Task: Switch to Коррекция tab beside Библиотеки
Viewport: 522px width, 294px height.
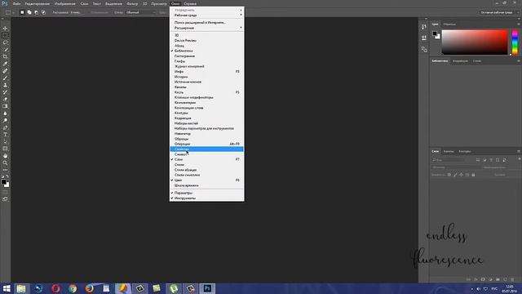Action: click(x=460, y=61)
